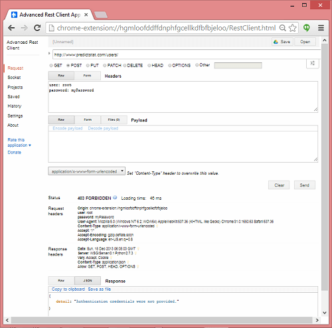The image size is (332, 328).
Task: Select the OPTIONS method radio button
Action: pos(170,66)
